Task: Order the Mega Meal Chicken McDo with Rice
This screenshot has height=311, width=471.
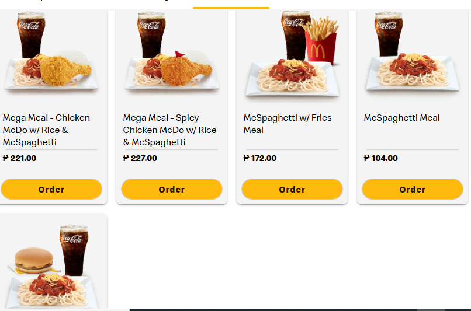Action: point(51,189)
